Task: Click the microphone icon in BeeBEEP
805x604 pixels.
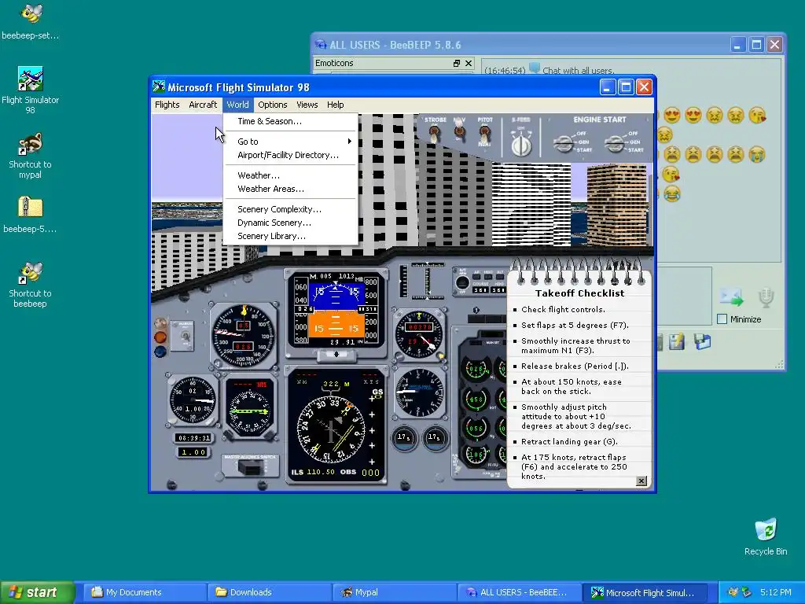Action: [766, 297]
